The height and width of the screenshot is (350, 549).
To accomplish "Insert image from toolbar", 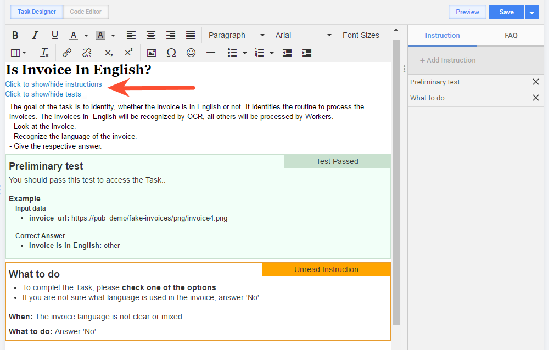I will click(152, 53).
